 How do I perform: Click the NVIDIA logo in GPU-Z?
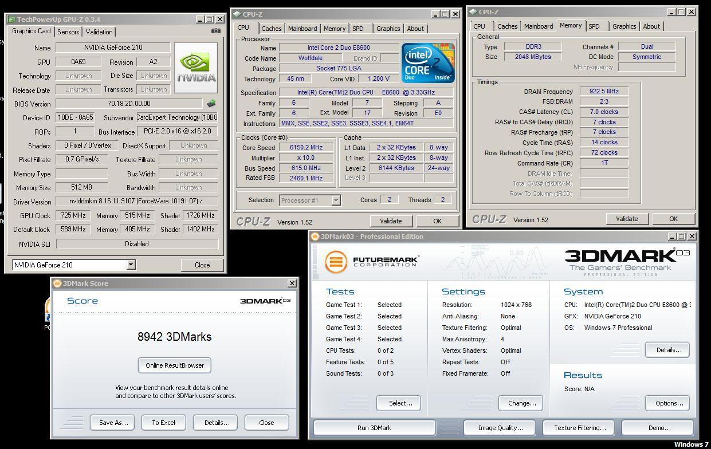pos(196,68)
